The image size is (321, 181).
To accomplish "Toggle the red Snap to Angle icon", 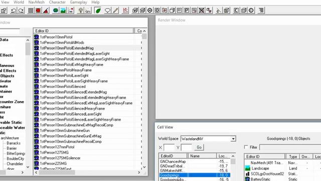I will pos(38,10).
